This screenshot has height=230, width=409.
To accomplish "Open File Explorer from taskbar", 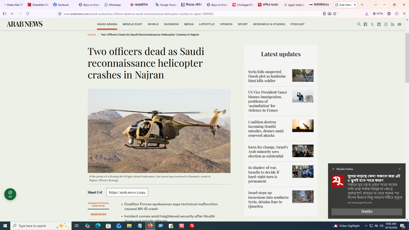I will click(x=129, y=226).
